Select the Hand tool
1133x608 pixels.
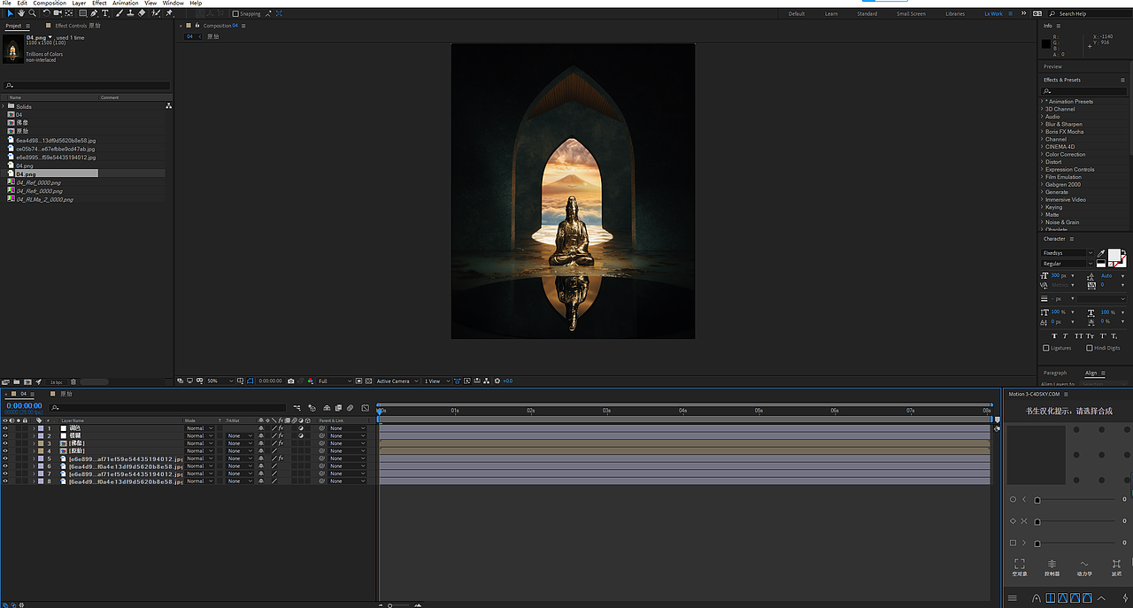[21, 13]
